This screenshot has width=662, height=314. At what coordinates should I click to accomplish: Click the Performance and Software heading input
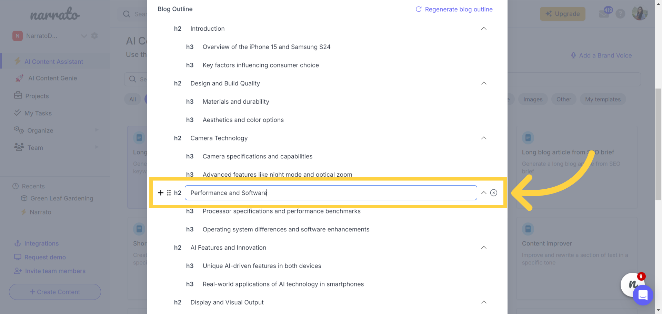click(x=331, y=193)
